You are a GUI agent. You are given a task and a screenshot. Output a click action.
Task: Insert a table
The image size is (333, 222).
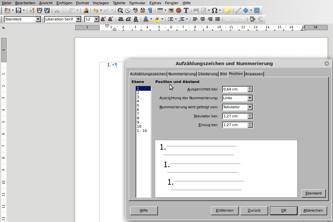pyautogui.click(x=160, y=10)
